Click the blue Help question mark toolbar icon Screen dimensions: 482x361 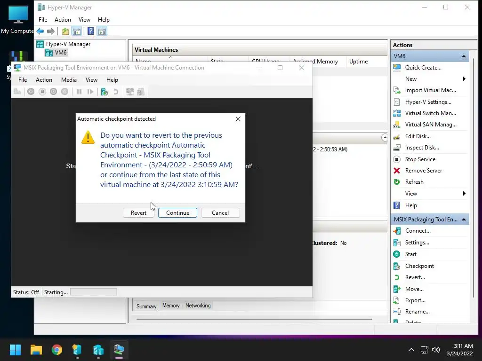tap(90, 31)
